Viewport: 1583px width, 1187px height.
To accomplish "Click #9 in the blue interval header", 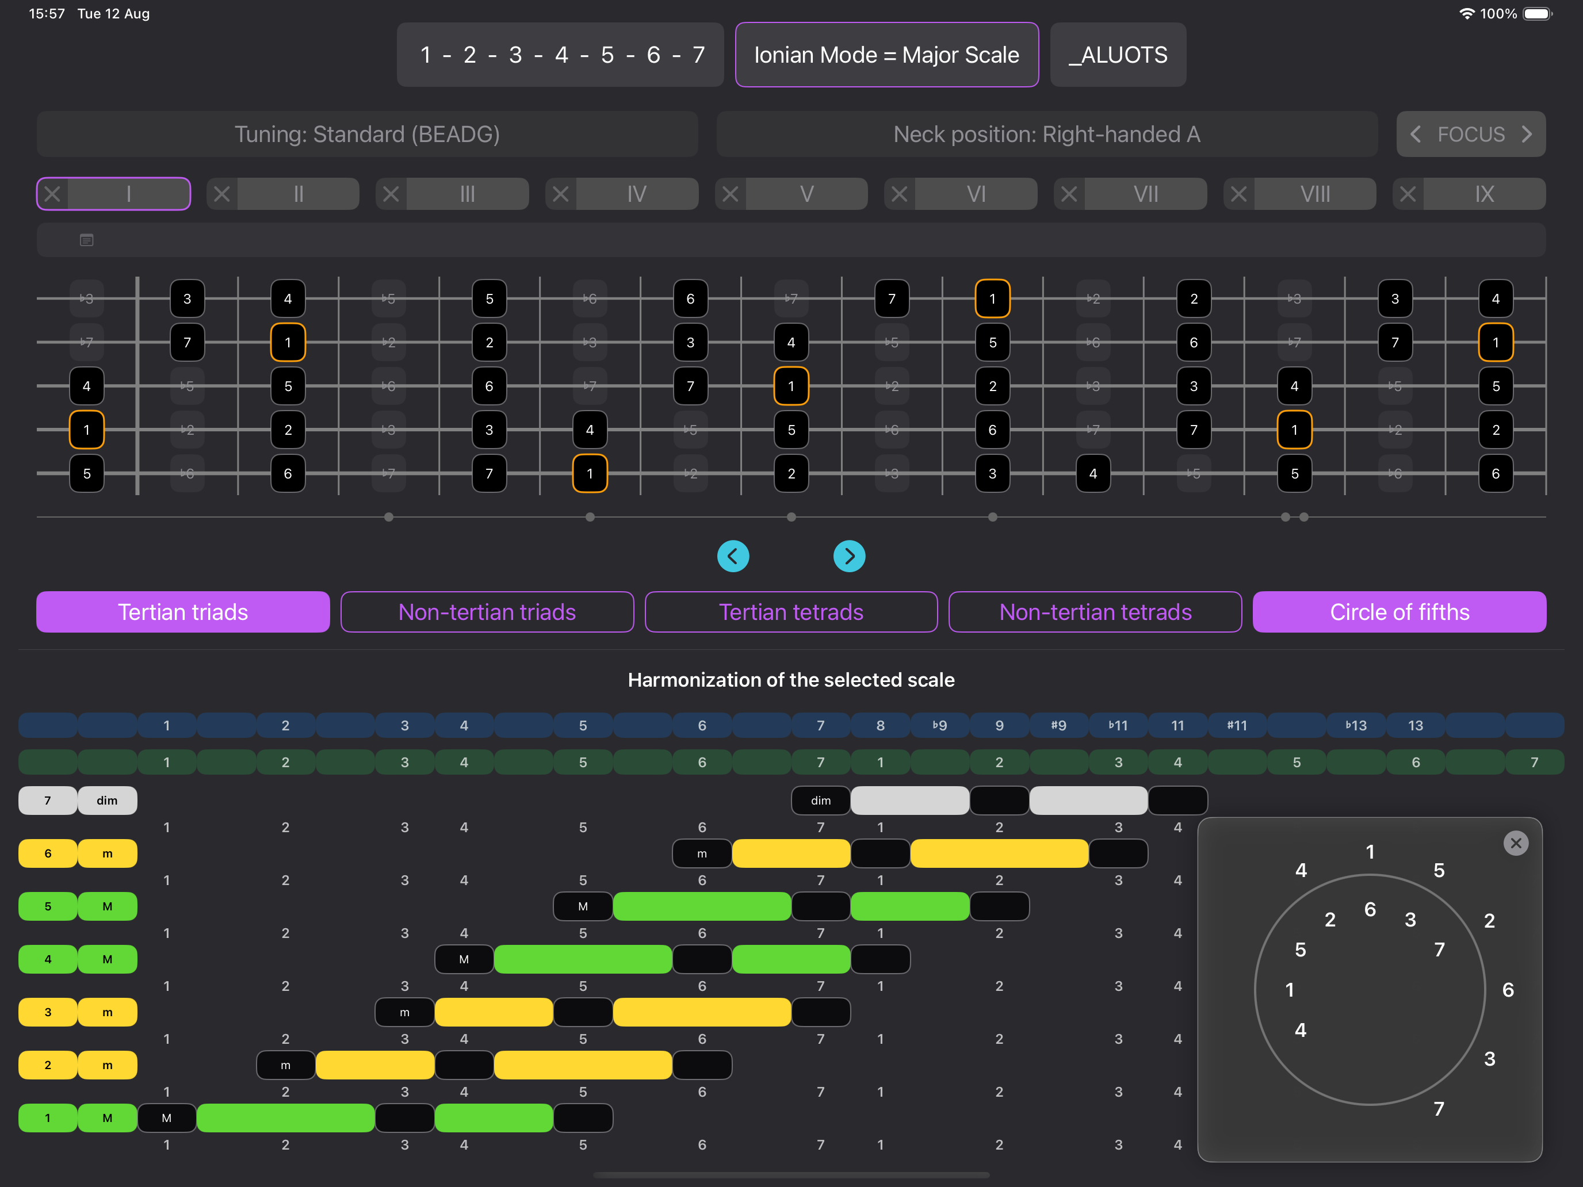I will click(x=1058, y=726).
